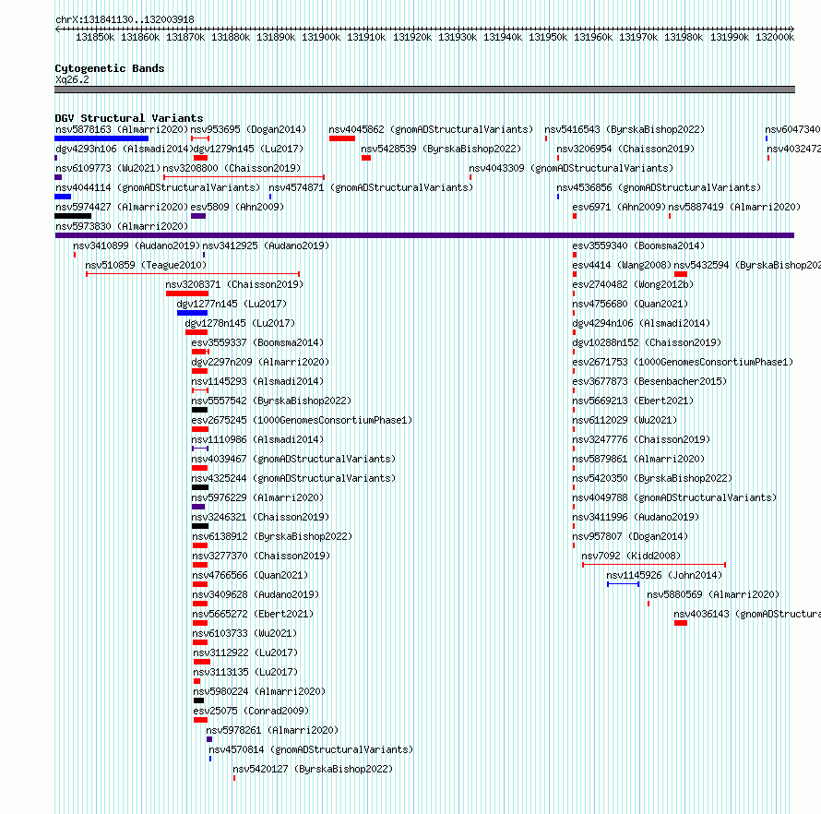Click nsv3246321 (Chaisson2019) label
Screen dimensions: 821x814
pyautogui.click(x=260, y=517)
